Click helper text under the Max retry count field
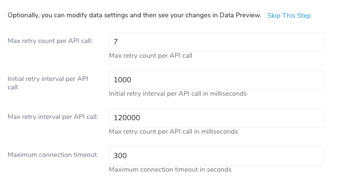The image size is (344, 194). click(x=150, y=56)
